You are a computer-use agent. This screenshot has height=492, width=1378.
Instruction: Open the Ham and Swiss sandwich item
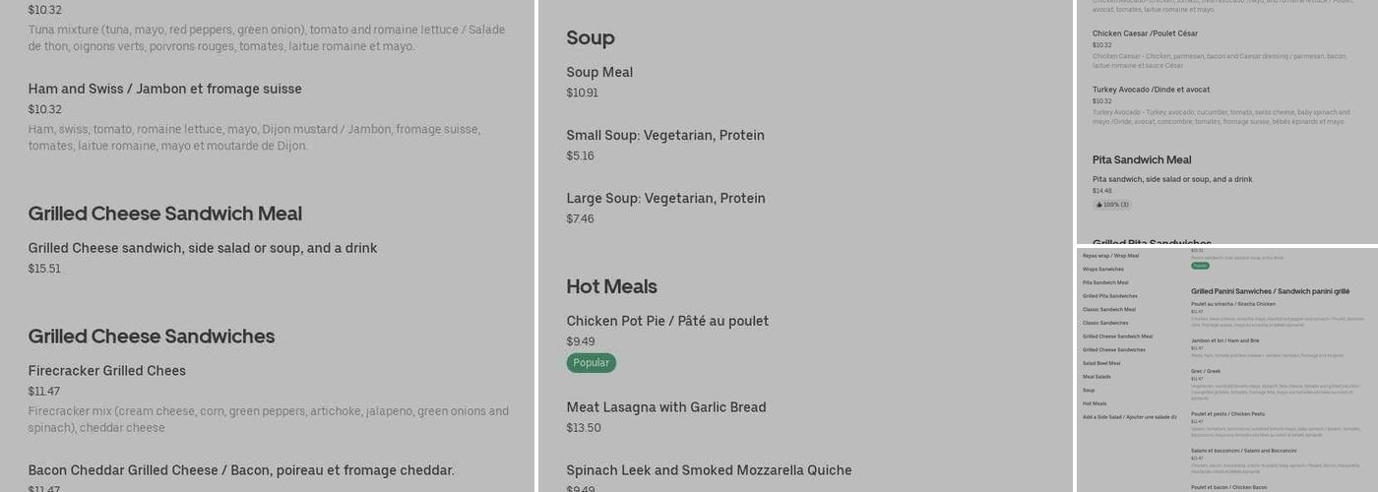coord(164,90)
